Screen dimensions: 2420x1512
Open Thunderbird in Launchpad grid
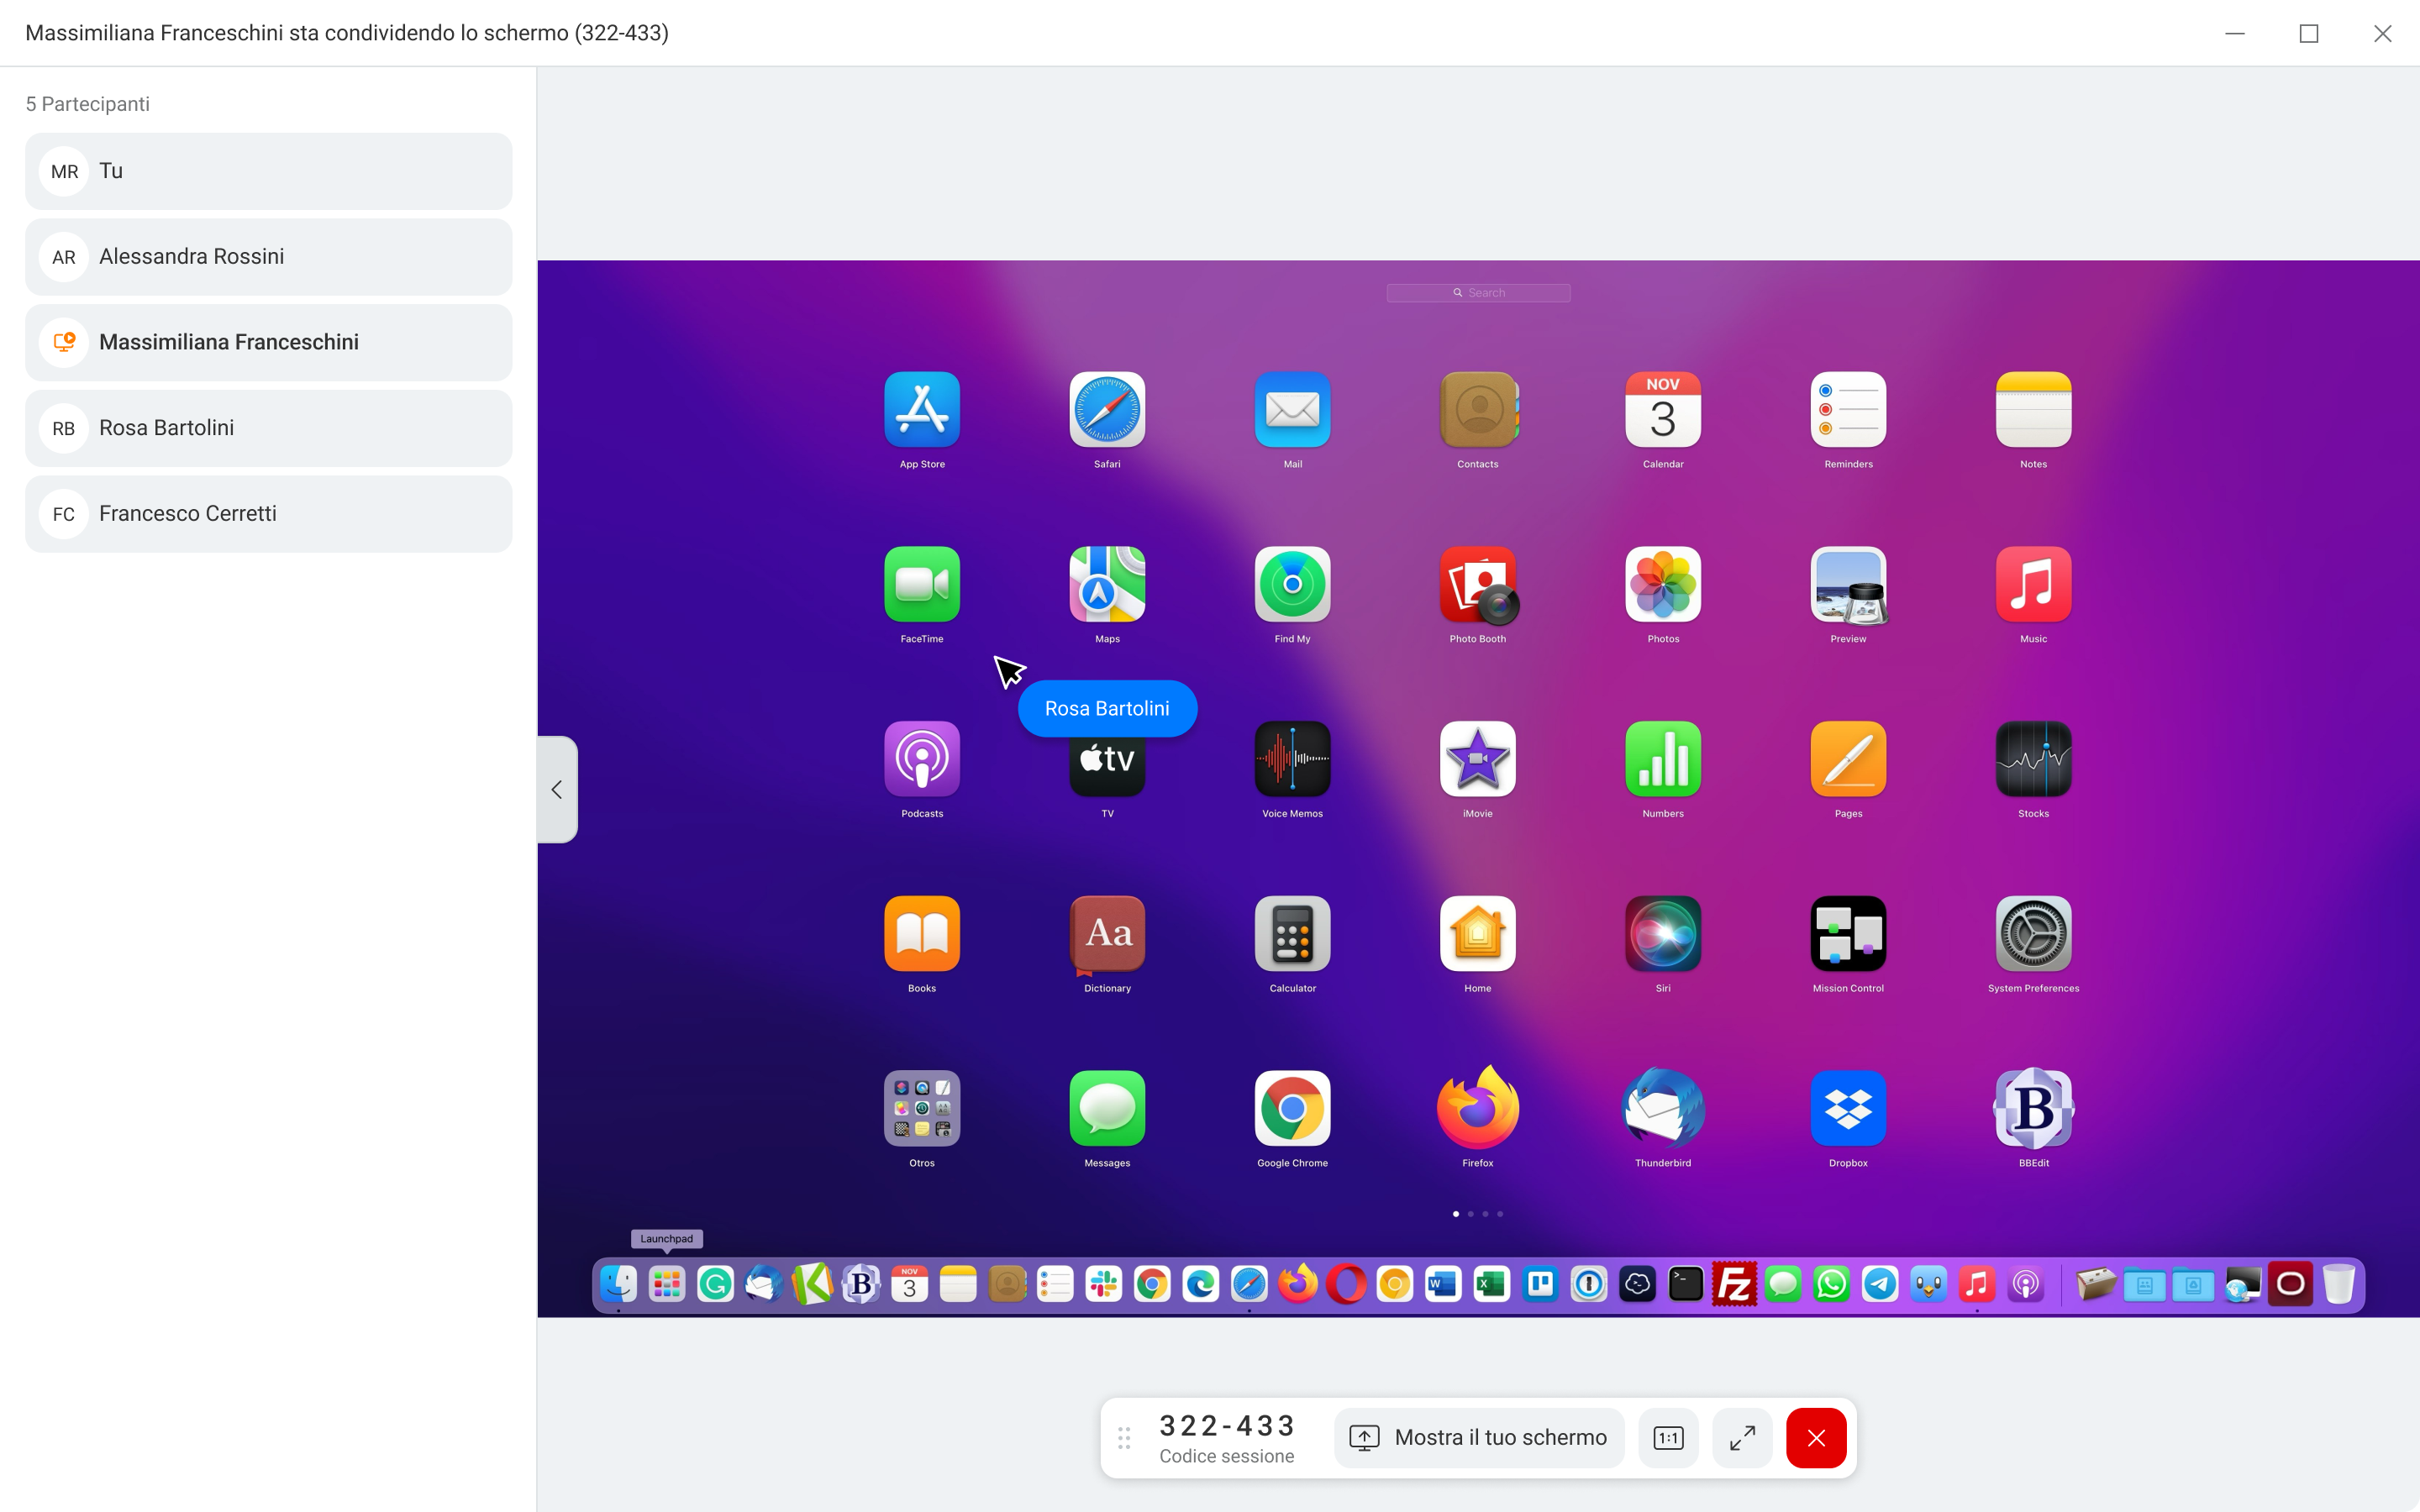1663,1108
